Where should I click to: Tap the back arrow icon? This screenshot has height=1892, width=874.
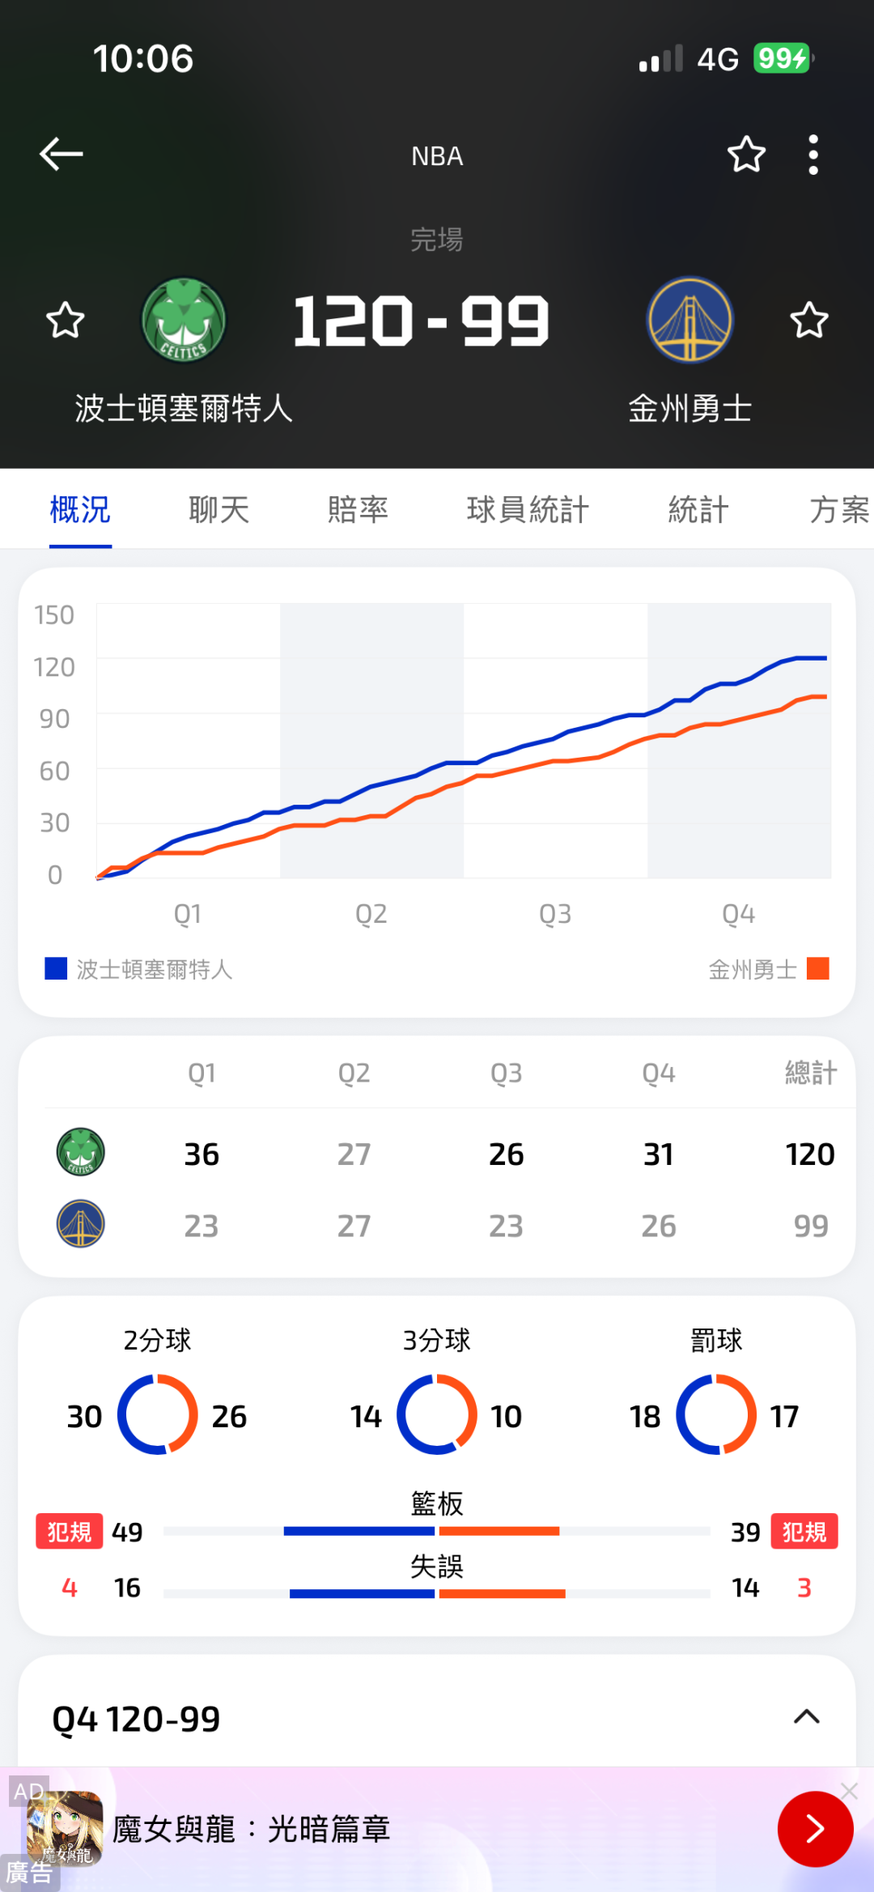(x=62, y=154)
